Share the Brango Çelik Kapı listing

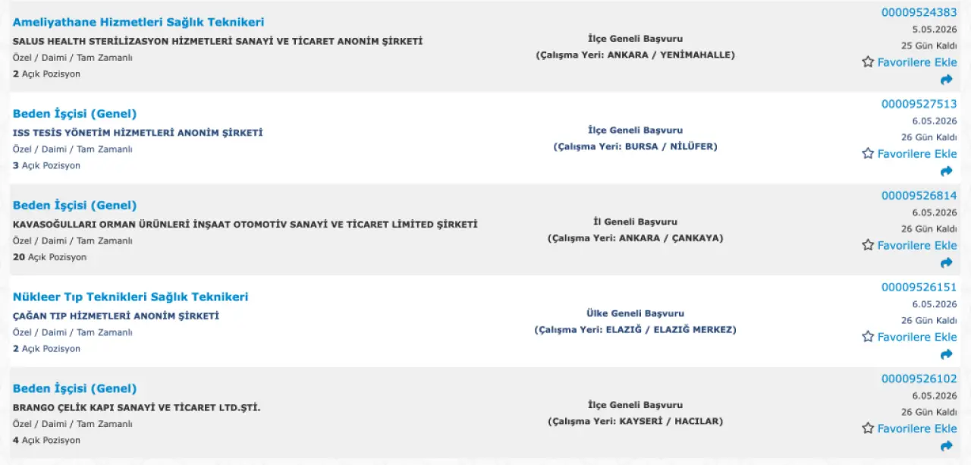946,447
